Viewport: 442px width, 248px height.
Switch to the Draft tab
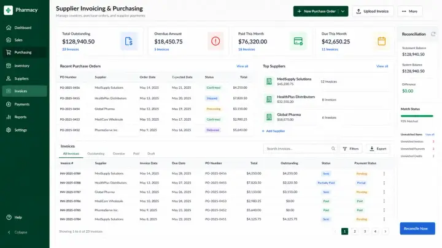151,154
